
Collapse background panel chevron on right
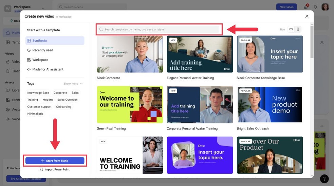322,126
